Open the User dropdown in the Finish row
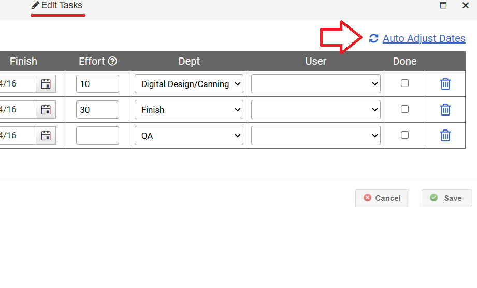 coord(316,109)
